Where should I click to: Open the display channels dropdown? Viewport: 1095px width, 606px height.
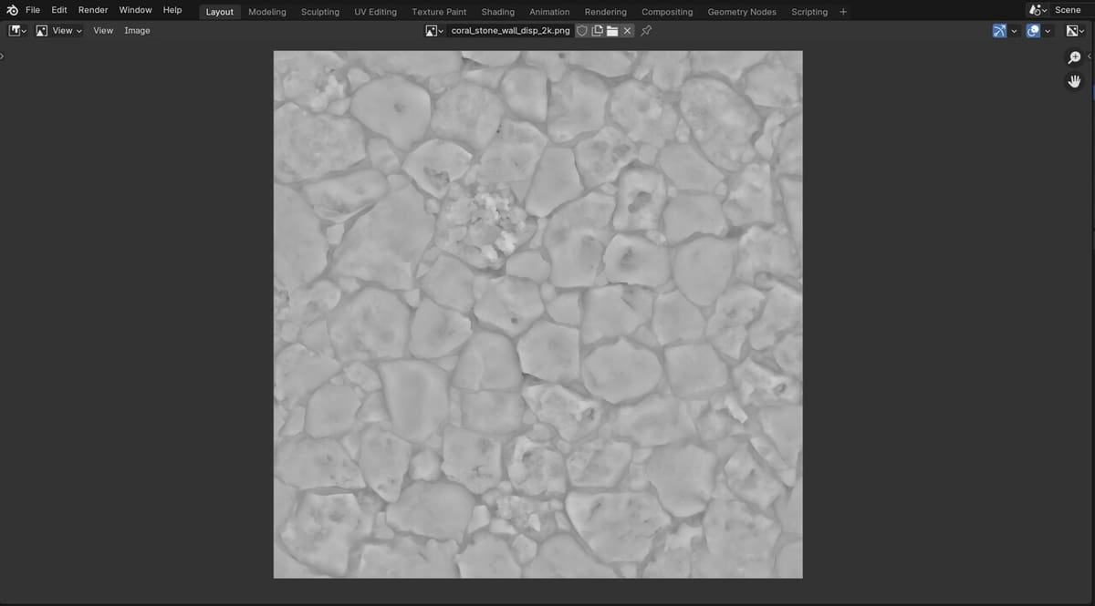tap(1076, 30)
